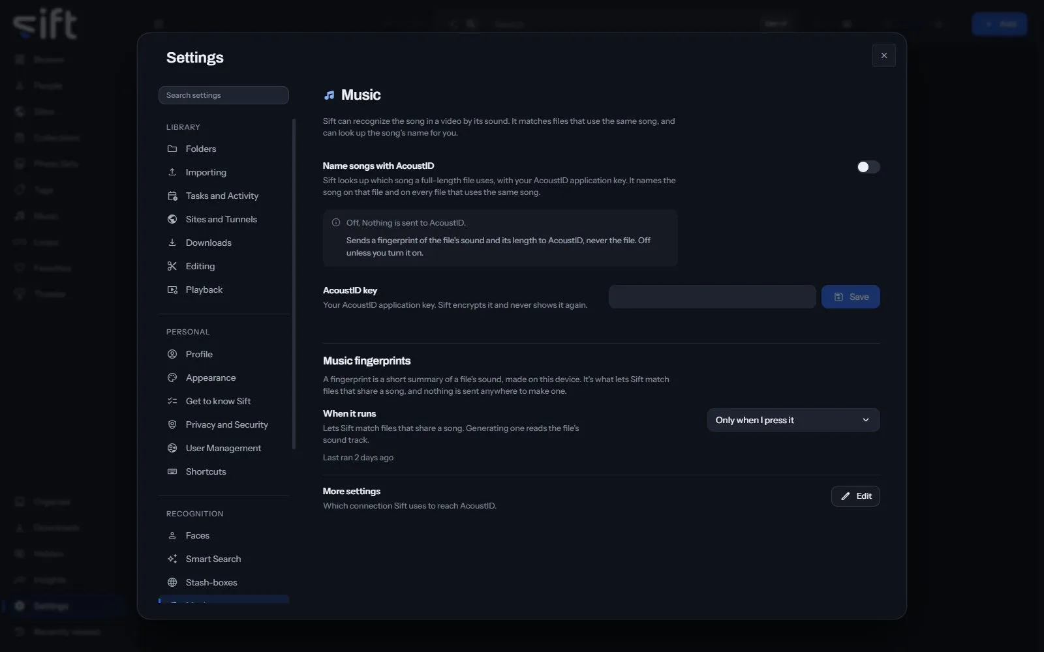1044x652 pixels.
Task: Click the Profile person icon
Action: pos(172,354)
